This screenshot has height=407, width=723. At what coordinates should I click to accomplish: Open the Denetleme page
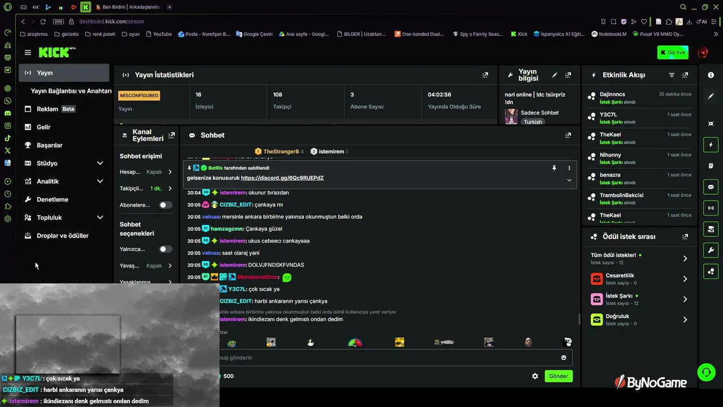tap(64, 200)
